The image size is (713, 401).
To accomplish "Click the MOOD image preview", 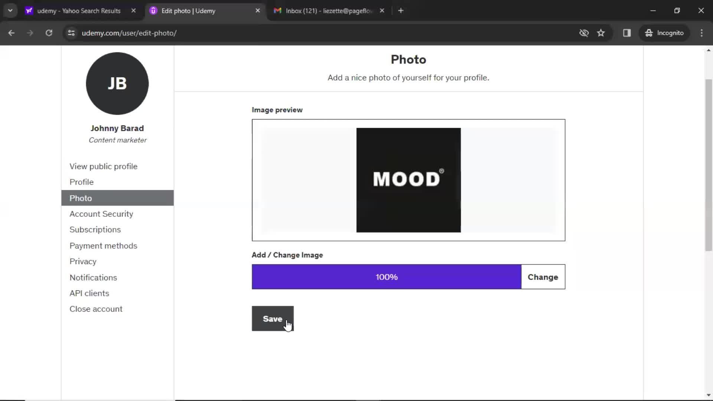I will pyautogui.click(x=408, y=180).
